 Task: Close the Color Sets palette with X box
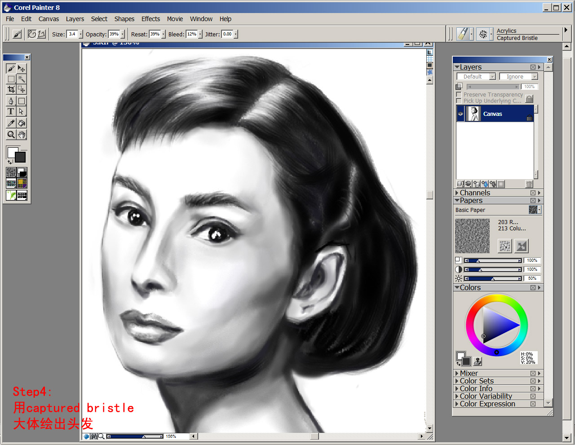533,381
